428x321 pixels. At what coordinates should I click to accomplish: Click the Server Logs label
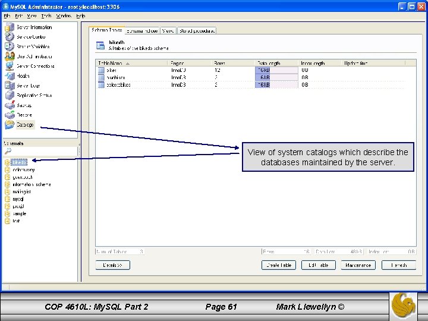(x=29, y=86)
